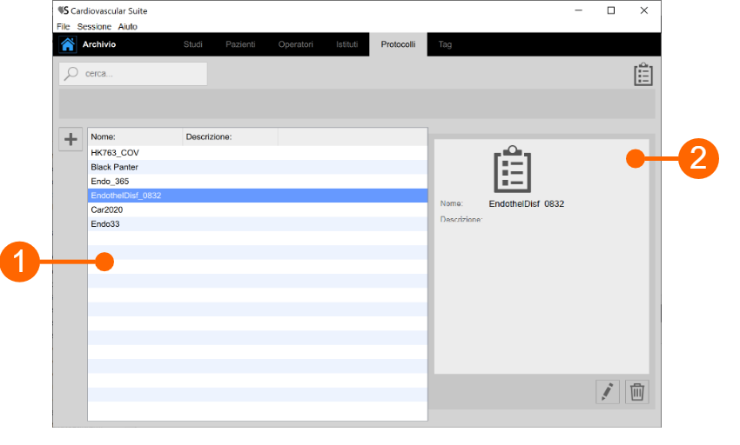Switch to the Tag tab
The height and width of the screenshot is (445, 740).
pyautogui.click(x=445, y=44)
